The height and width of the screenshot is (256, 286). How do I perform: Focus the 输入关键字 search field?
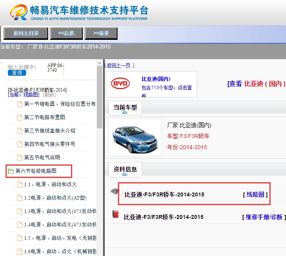coord(22,67)
